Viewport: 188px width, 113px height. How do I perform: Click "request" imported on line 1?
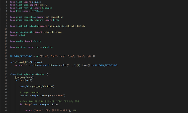[36, 2]
